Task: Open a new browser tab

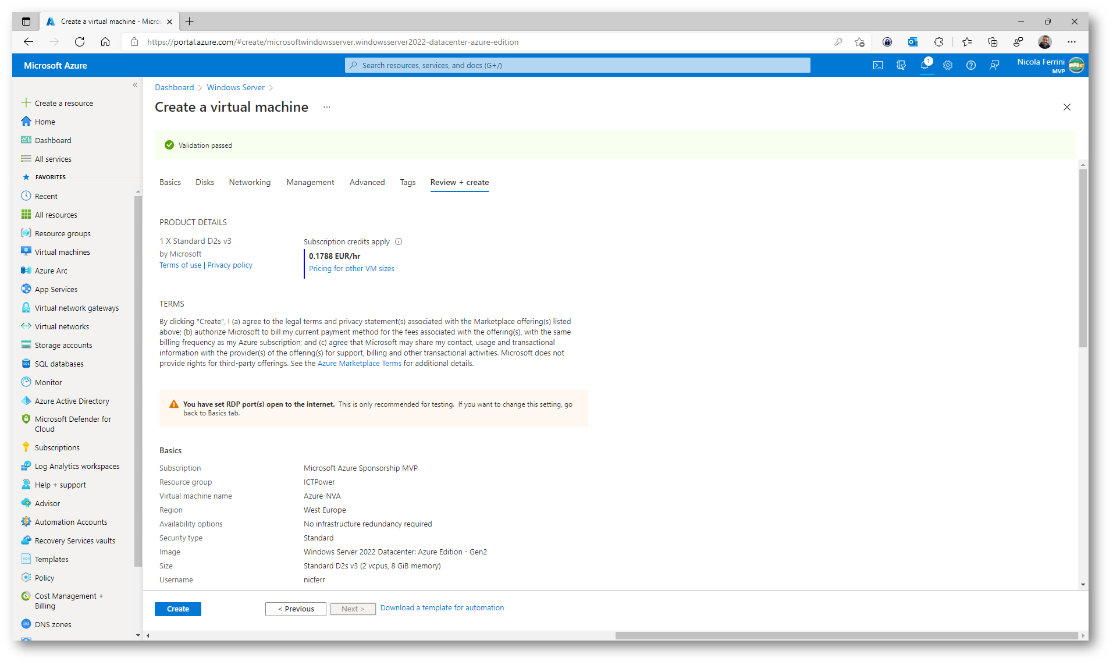Action: (x=189, y=22)
